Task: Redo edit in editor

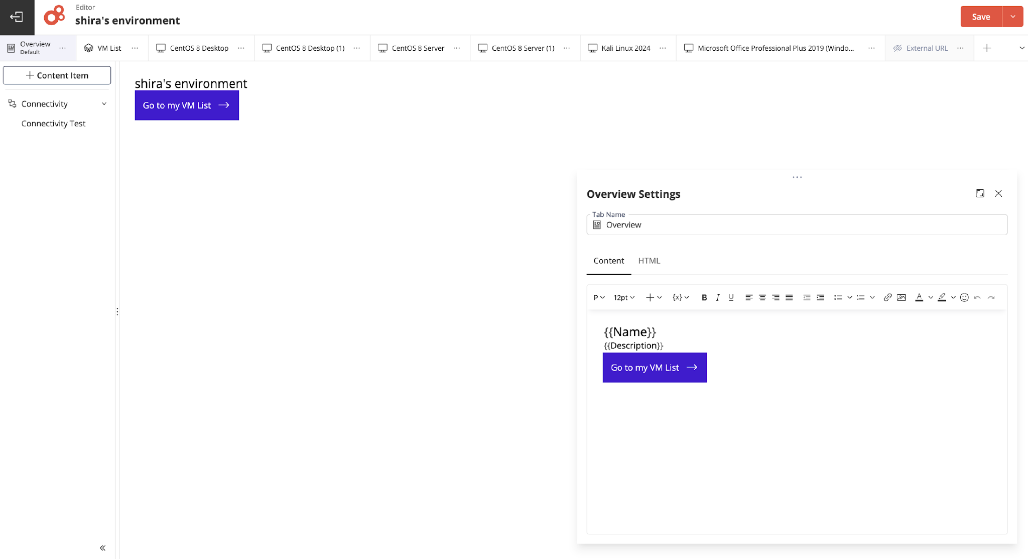Action: 991,297
